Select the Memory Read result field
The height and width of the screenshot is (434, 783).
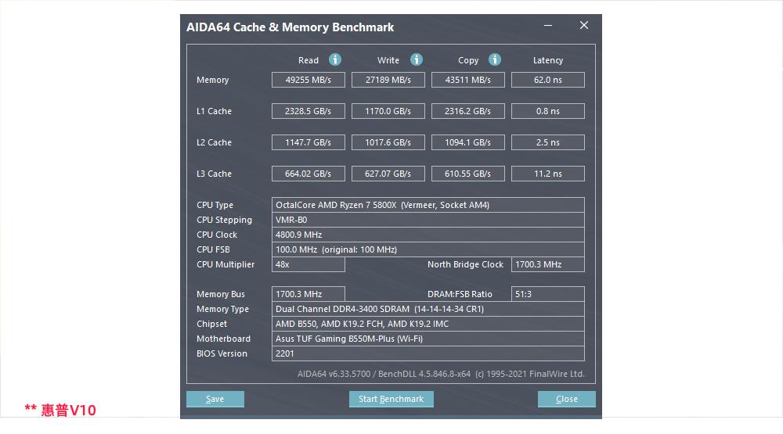(x=309, y=80)
